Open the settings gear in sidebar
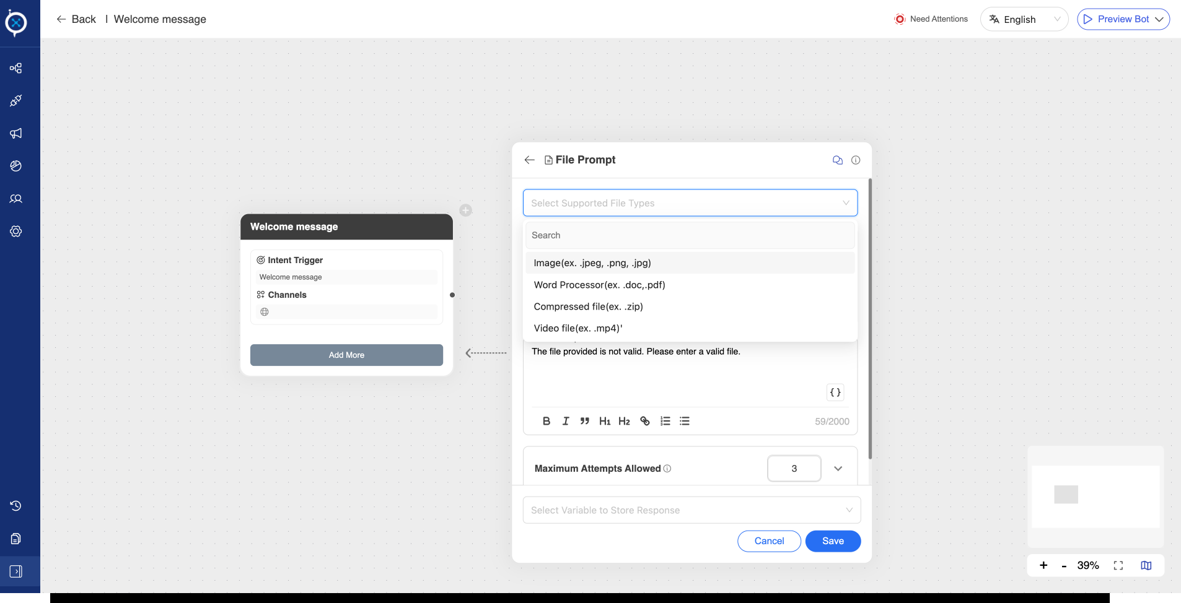 pyautogui.click(x=16, y=232)
